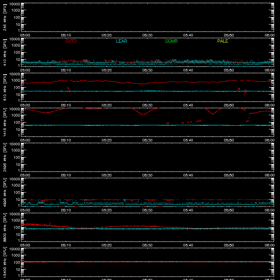Click the 1000 tick on 610 MHz axis
Screen dimensions: 280x280
(16, 80)
